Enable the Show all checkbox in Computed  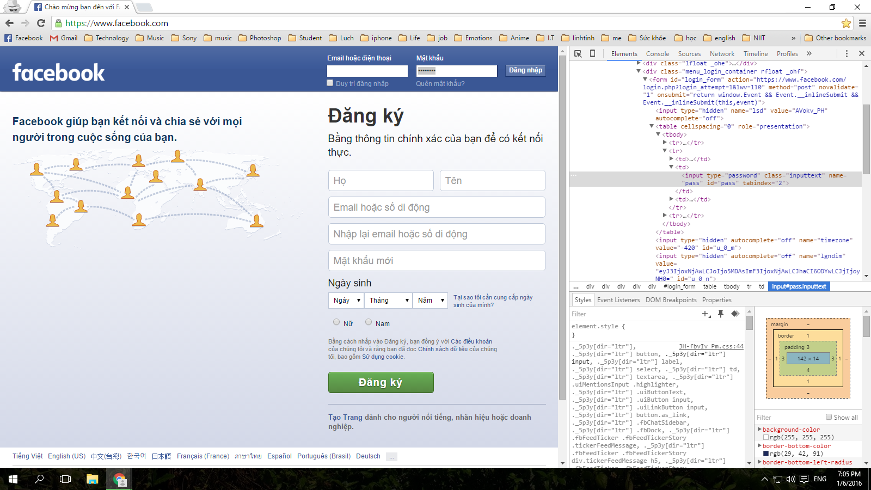coord(829,417)
